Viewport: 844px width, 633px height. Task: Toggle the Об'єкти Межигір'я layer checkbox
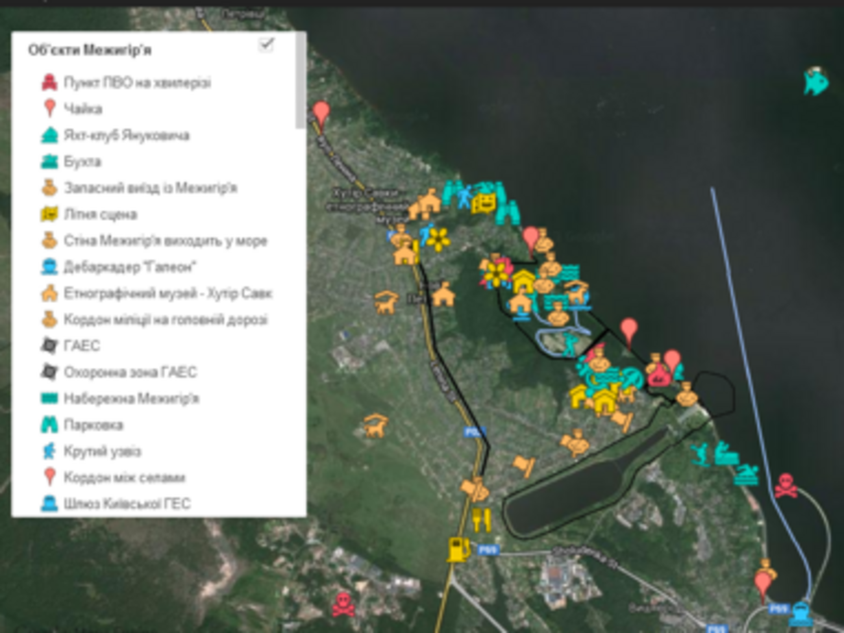tap(266, 45)
